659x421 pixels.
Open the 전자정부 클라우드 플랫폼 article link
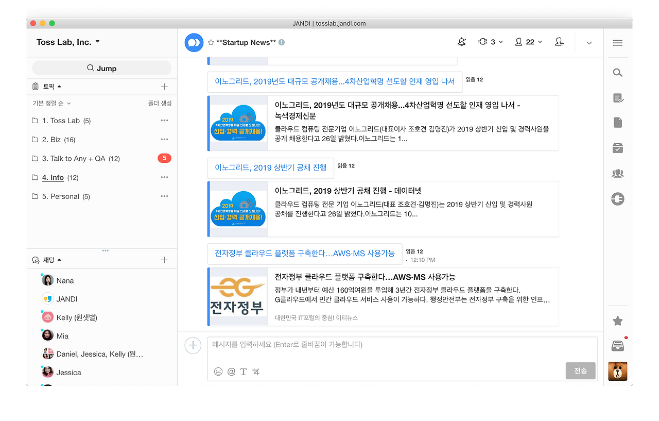[303, 254]
